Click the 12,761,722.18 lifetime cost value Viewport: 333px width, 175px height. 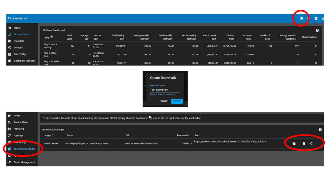(229, 46)
